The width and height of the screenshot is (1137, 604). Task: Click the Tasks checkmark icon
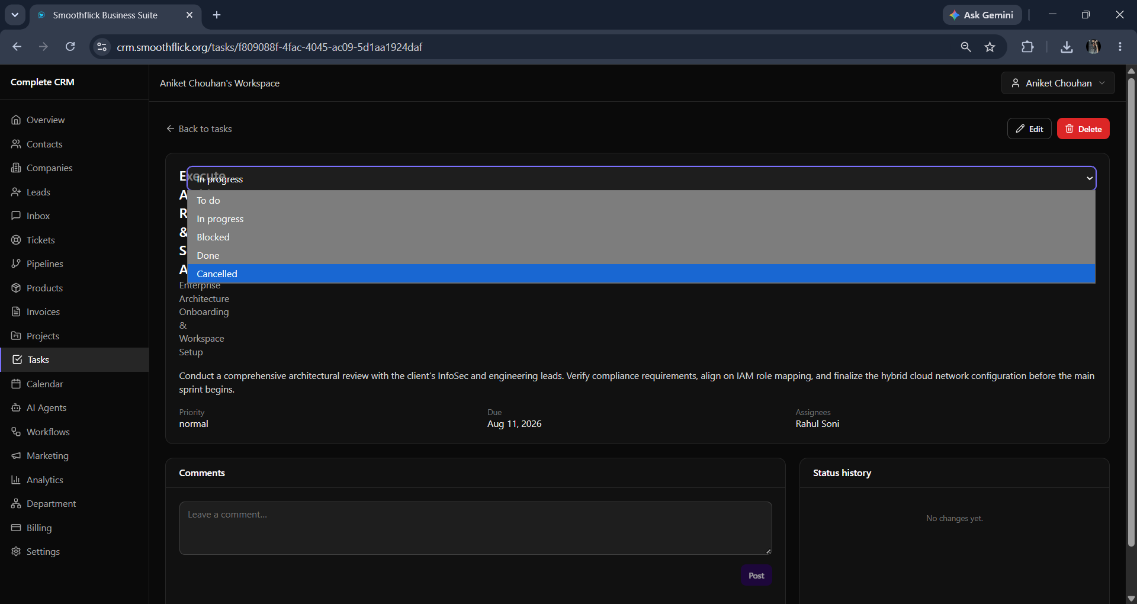[x=17, y=359]
